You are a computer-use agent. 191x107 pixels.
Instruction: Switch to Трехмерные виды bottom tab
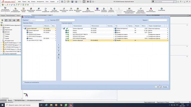(x=19, y=100)
